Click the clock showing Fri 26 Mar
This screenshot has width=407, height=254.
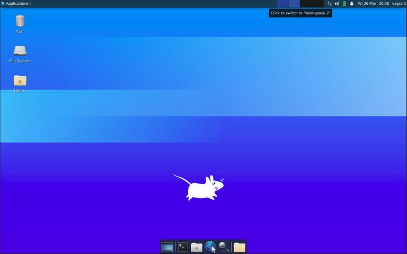[373, 4]
